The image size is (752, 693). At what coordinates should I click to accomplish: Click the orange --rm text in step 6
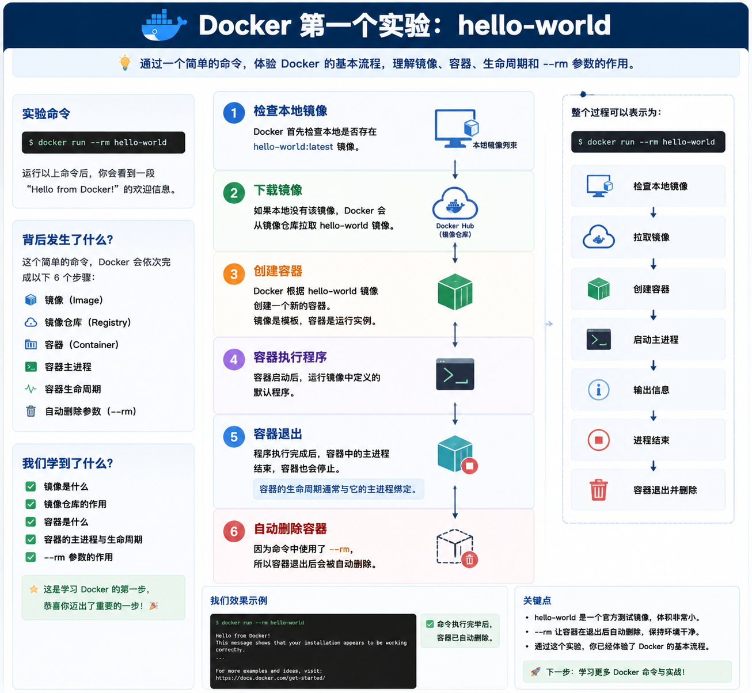[x=340, y=549]
